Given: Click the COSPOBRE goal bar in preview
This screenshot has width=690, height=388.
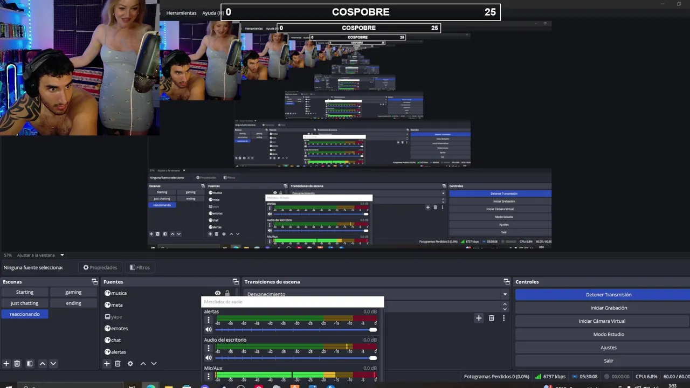Looking at the screenshot, I should [361, 12].
